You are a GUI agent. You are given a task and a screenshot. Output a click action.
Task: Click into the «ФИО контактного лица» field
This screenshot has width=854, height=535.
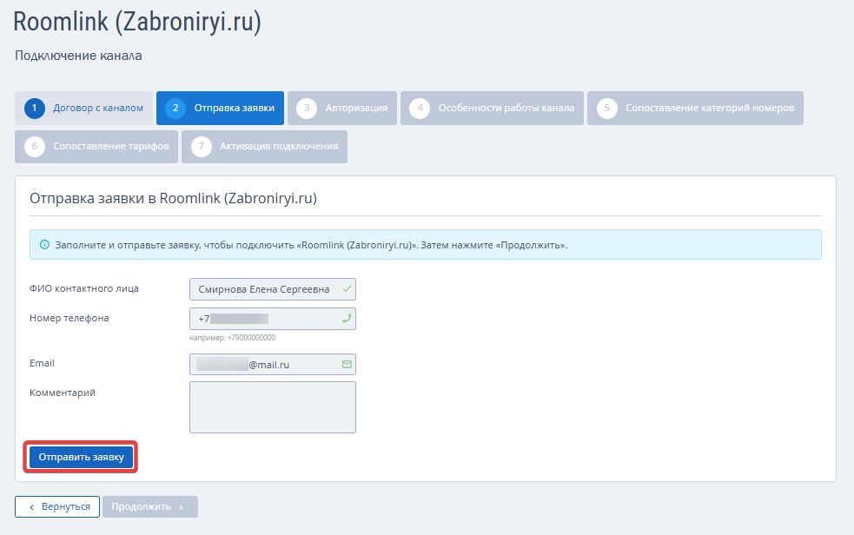point(265,289)
